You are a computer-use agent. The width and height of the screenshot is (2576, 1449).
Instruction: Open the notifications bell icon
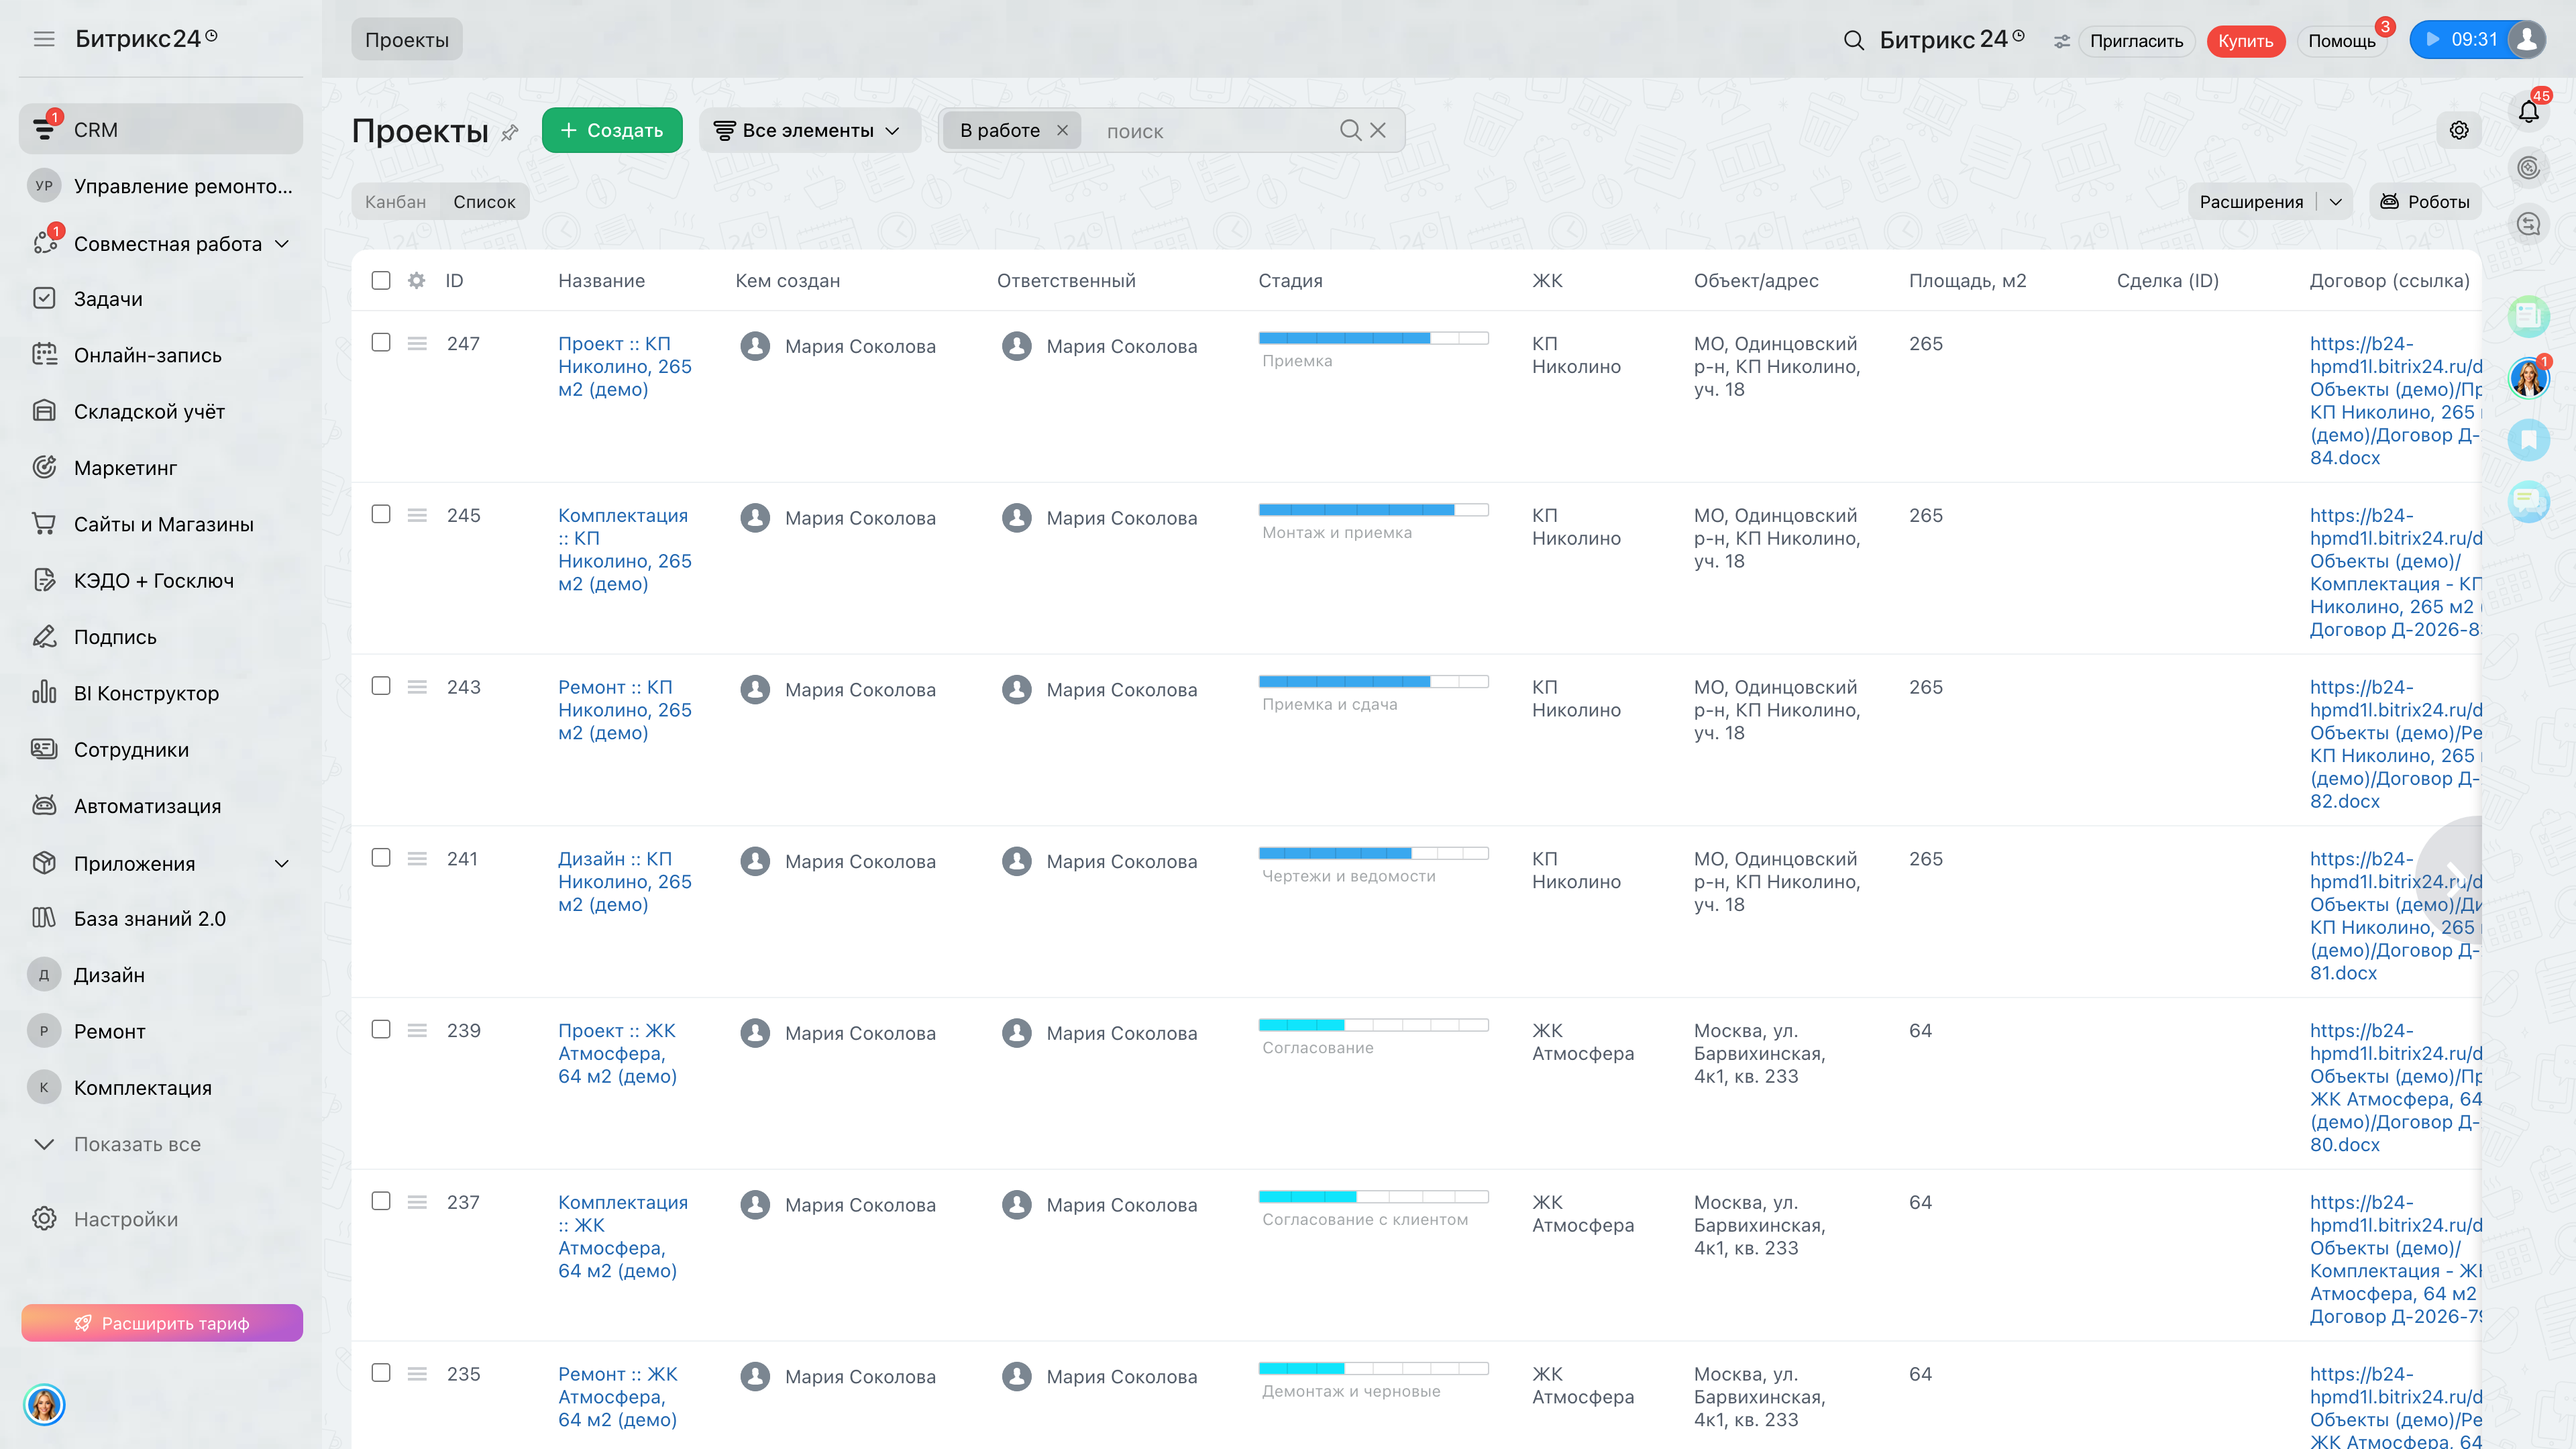coord(2528,112)
